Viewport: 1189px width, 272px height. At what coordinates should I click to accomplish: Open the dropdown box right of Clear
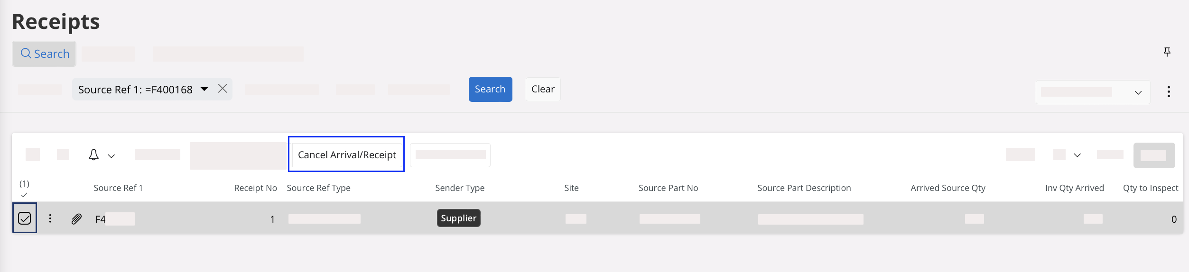click(x=1092, y=92)
